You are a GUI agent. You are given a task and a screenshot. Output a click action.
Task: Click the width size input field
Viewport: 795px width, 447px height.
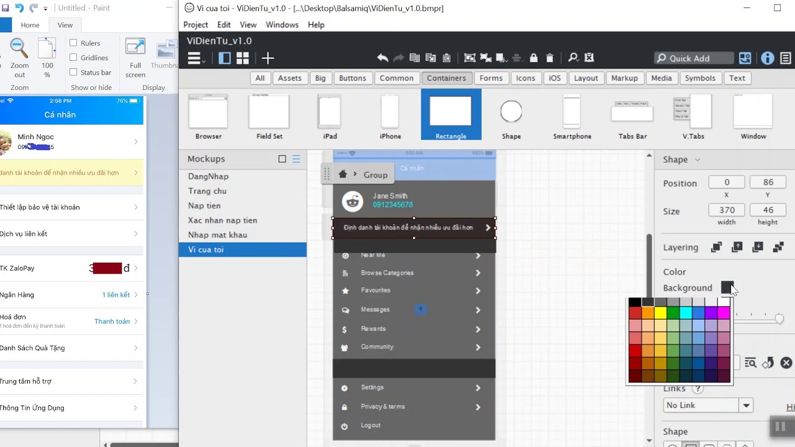click(727, 210)
